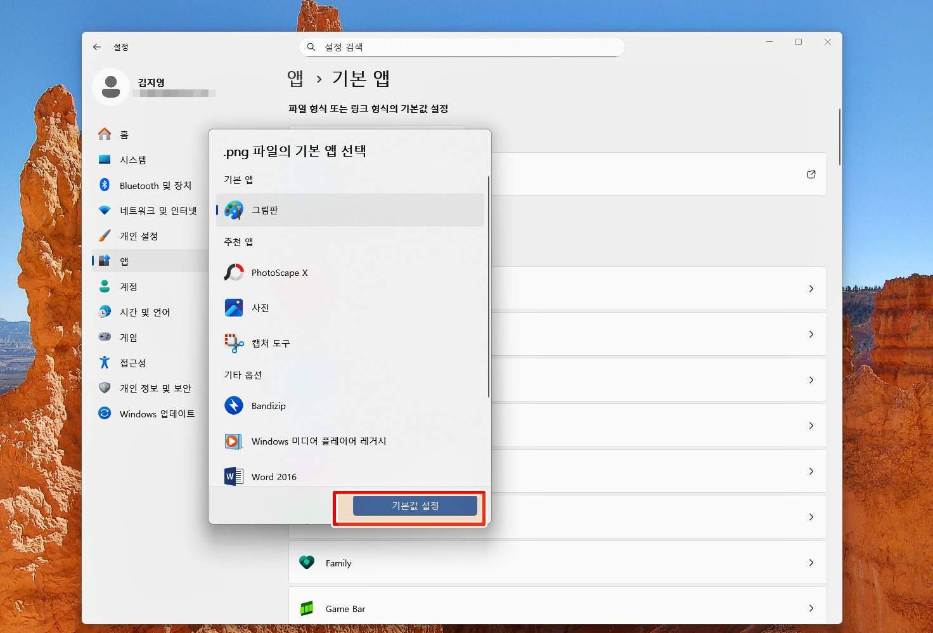Open Bluetooth 및 장치 settings
The image size is (933, 633).
pyautogui.click(x=150, y=185)
